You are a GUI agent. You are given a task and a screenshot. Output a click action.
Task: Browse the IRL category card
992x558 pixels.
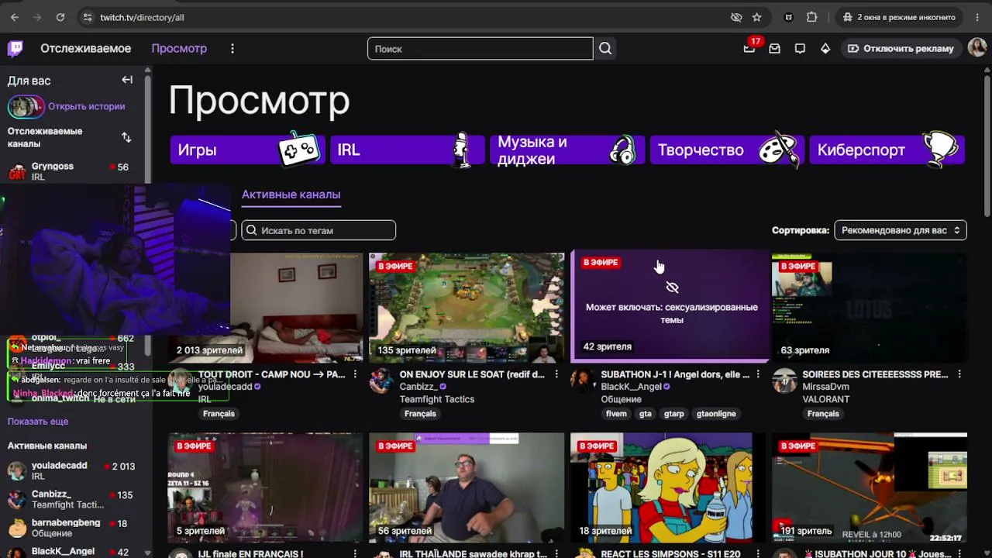click(x=408, y=150)
